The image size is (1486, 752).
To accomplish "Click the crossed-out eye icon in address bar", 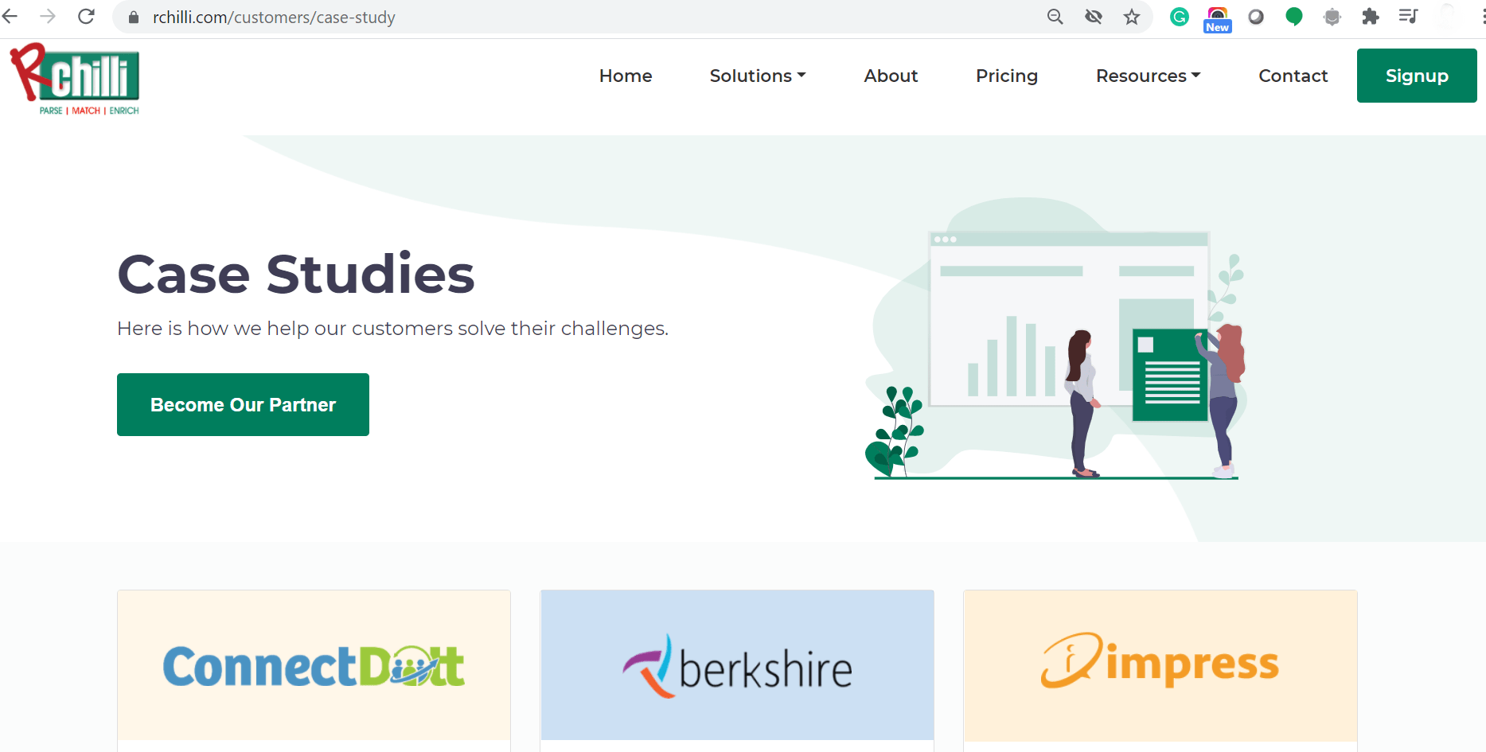I will point(1094,17).
